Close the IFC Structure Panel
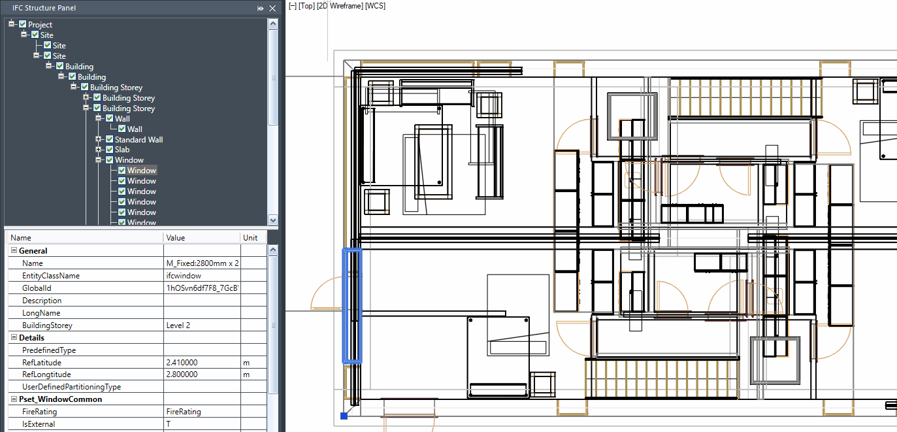 (x=272, y=8)
